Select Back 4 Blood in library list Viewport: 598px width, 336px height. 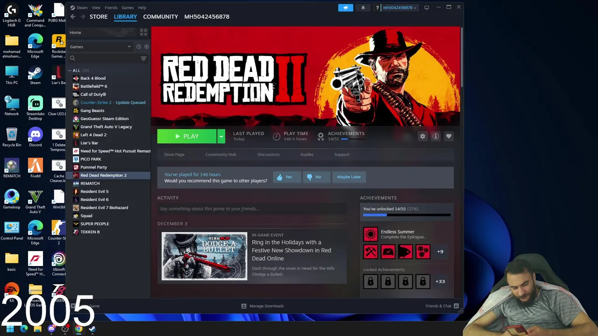click(93, 78)
